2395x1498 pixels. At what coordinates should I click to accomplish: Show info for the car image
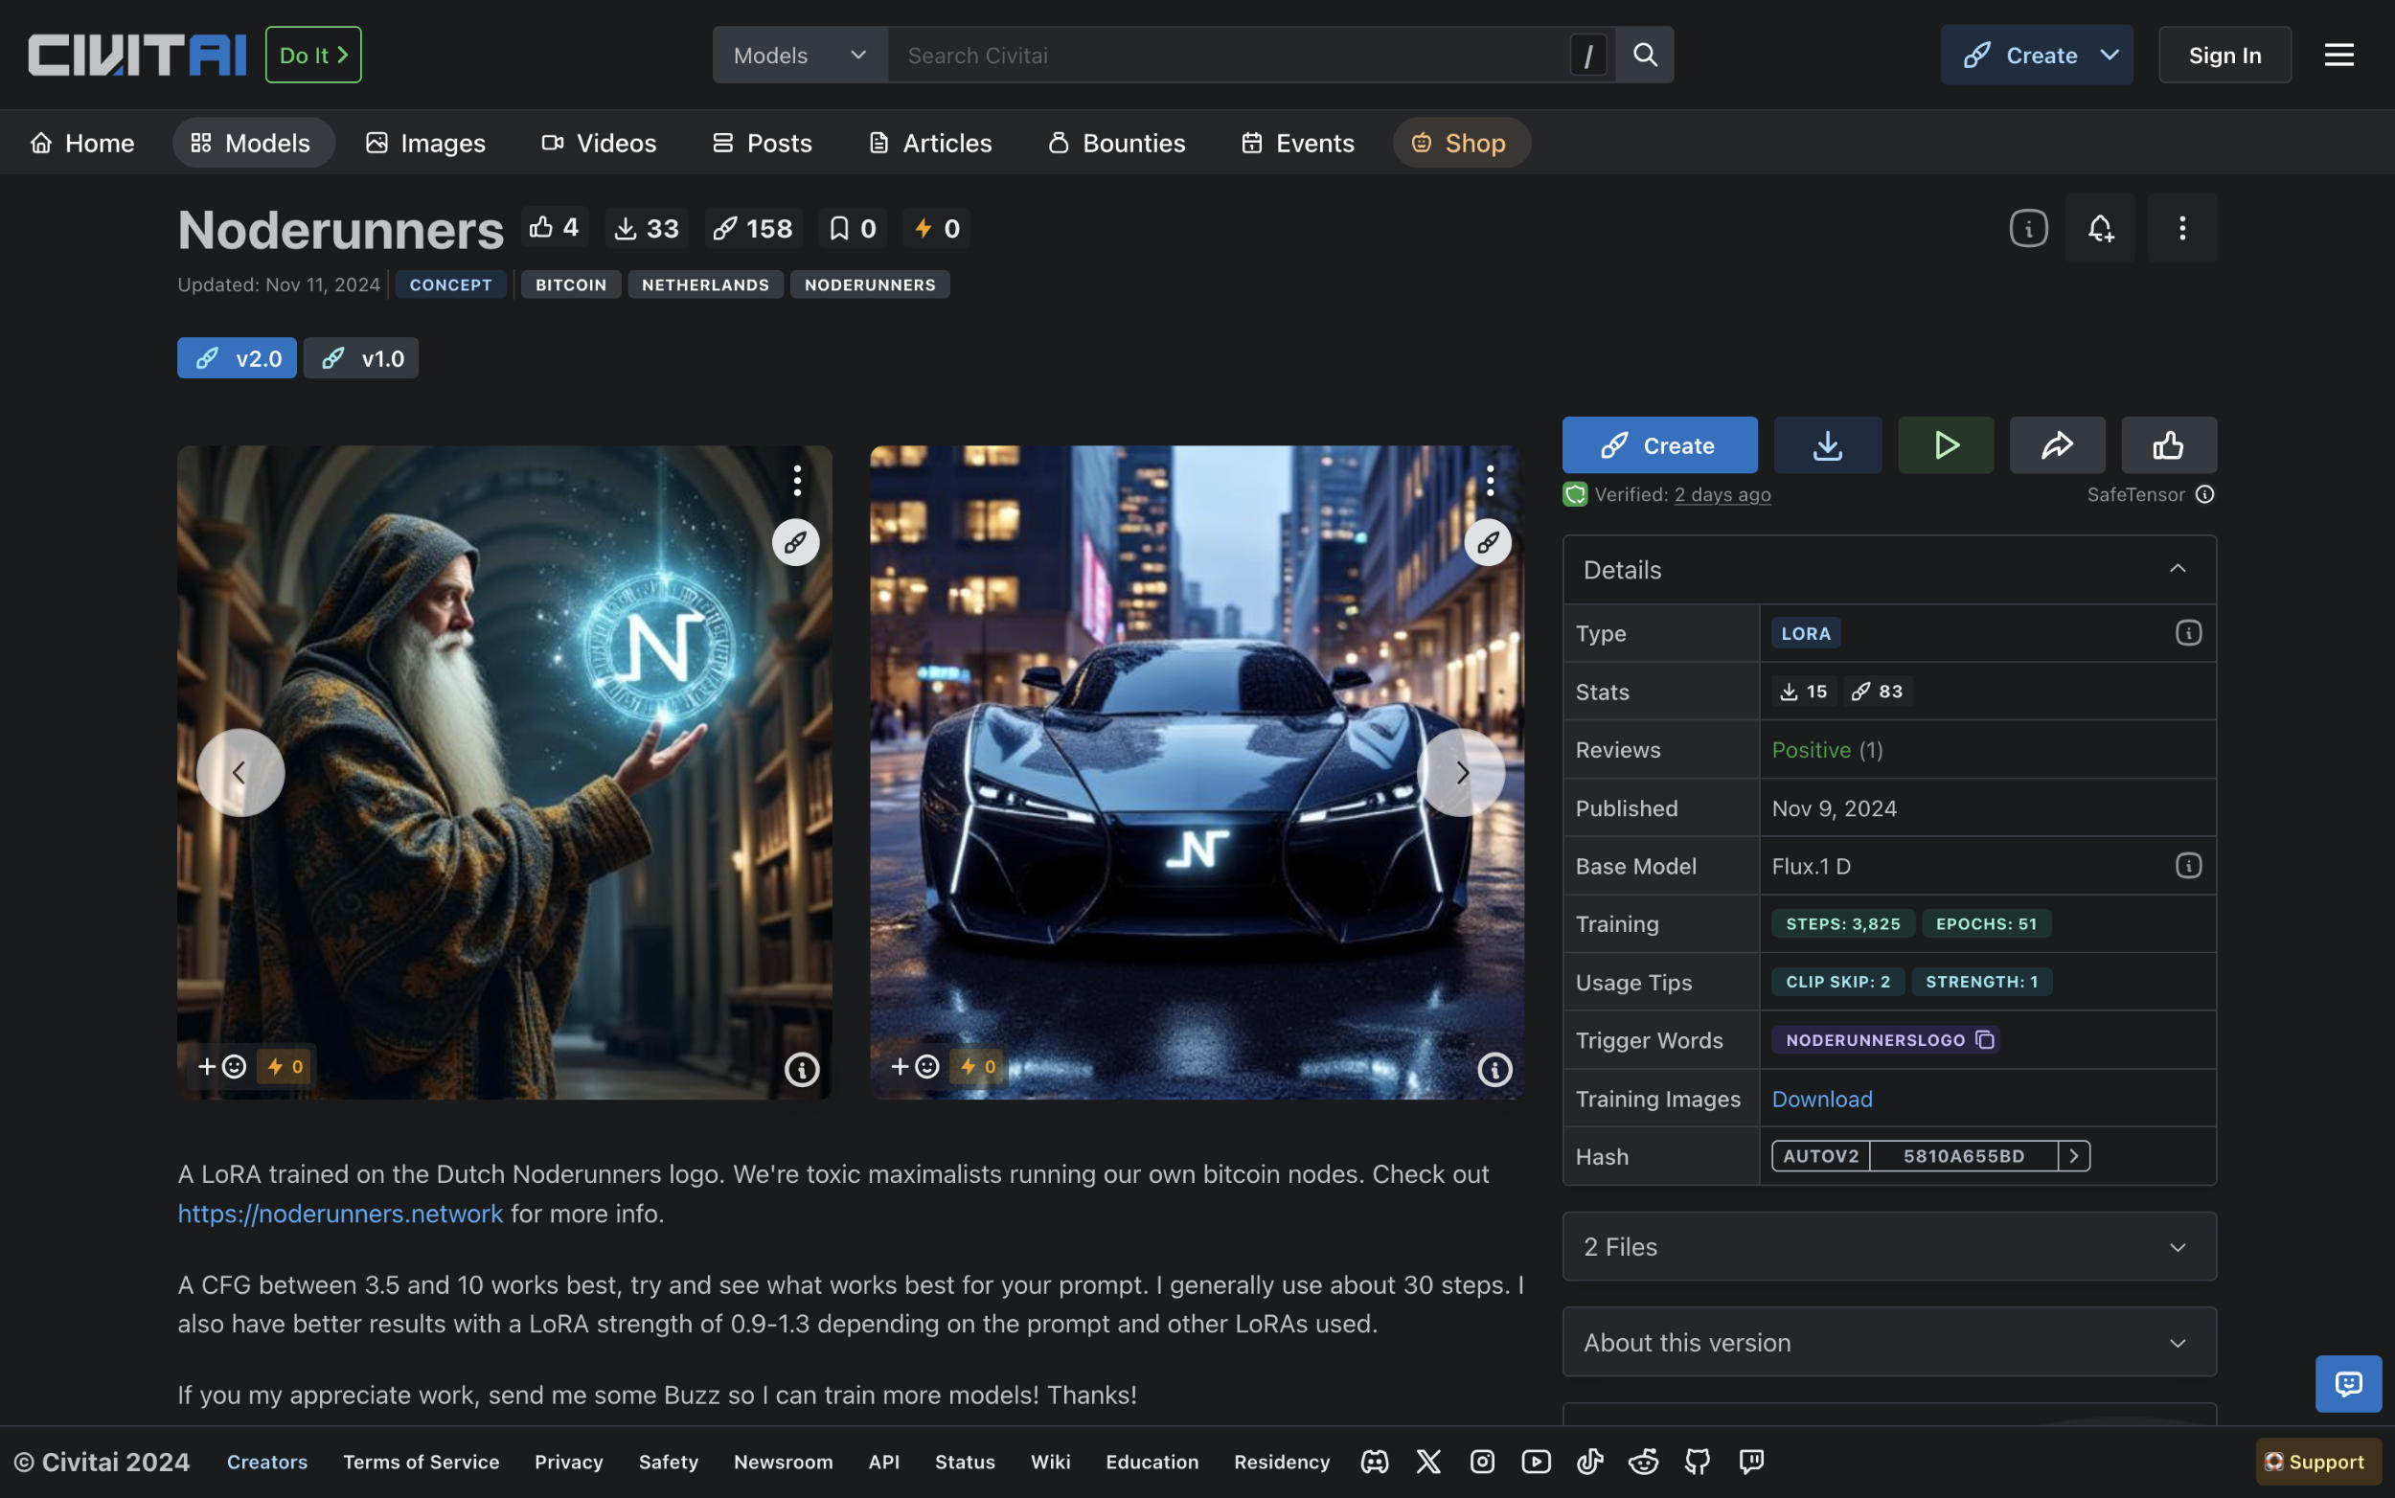click(1494, 1069)
